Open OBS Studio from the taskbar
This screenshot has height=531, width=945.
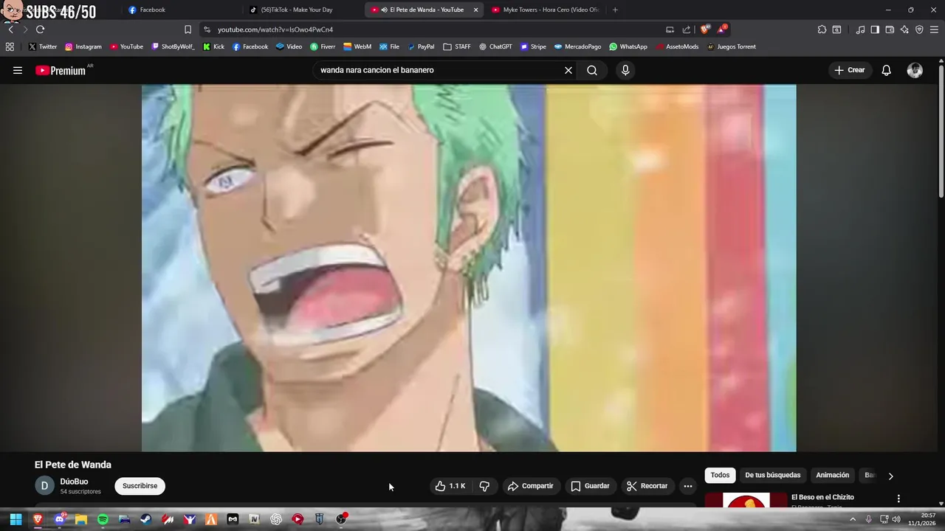[x=341, y=519]
